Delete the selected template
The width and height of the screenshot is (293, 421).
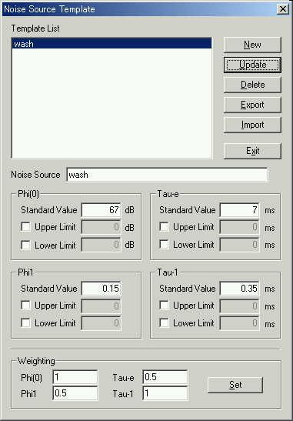252,85
